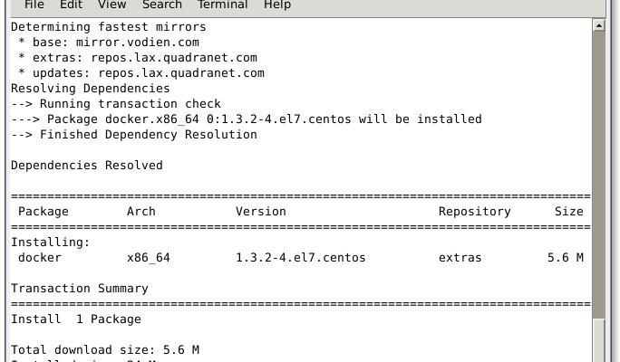Screen dimensions: 620x362
Task: Click the Size column header
Action: 569,212
